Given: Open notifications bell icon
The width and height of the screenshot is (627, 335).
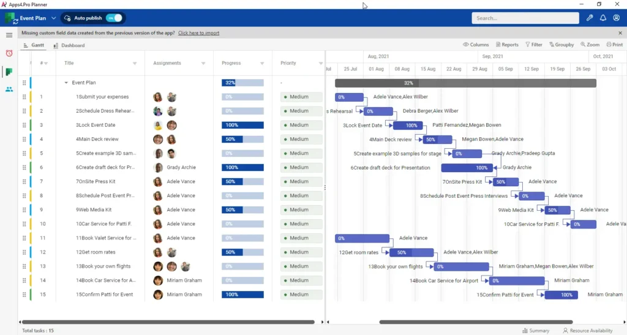Looking at the screenshot, I should coord(603,18).
